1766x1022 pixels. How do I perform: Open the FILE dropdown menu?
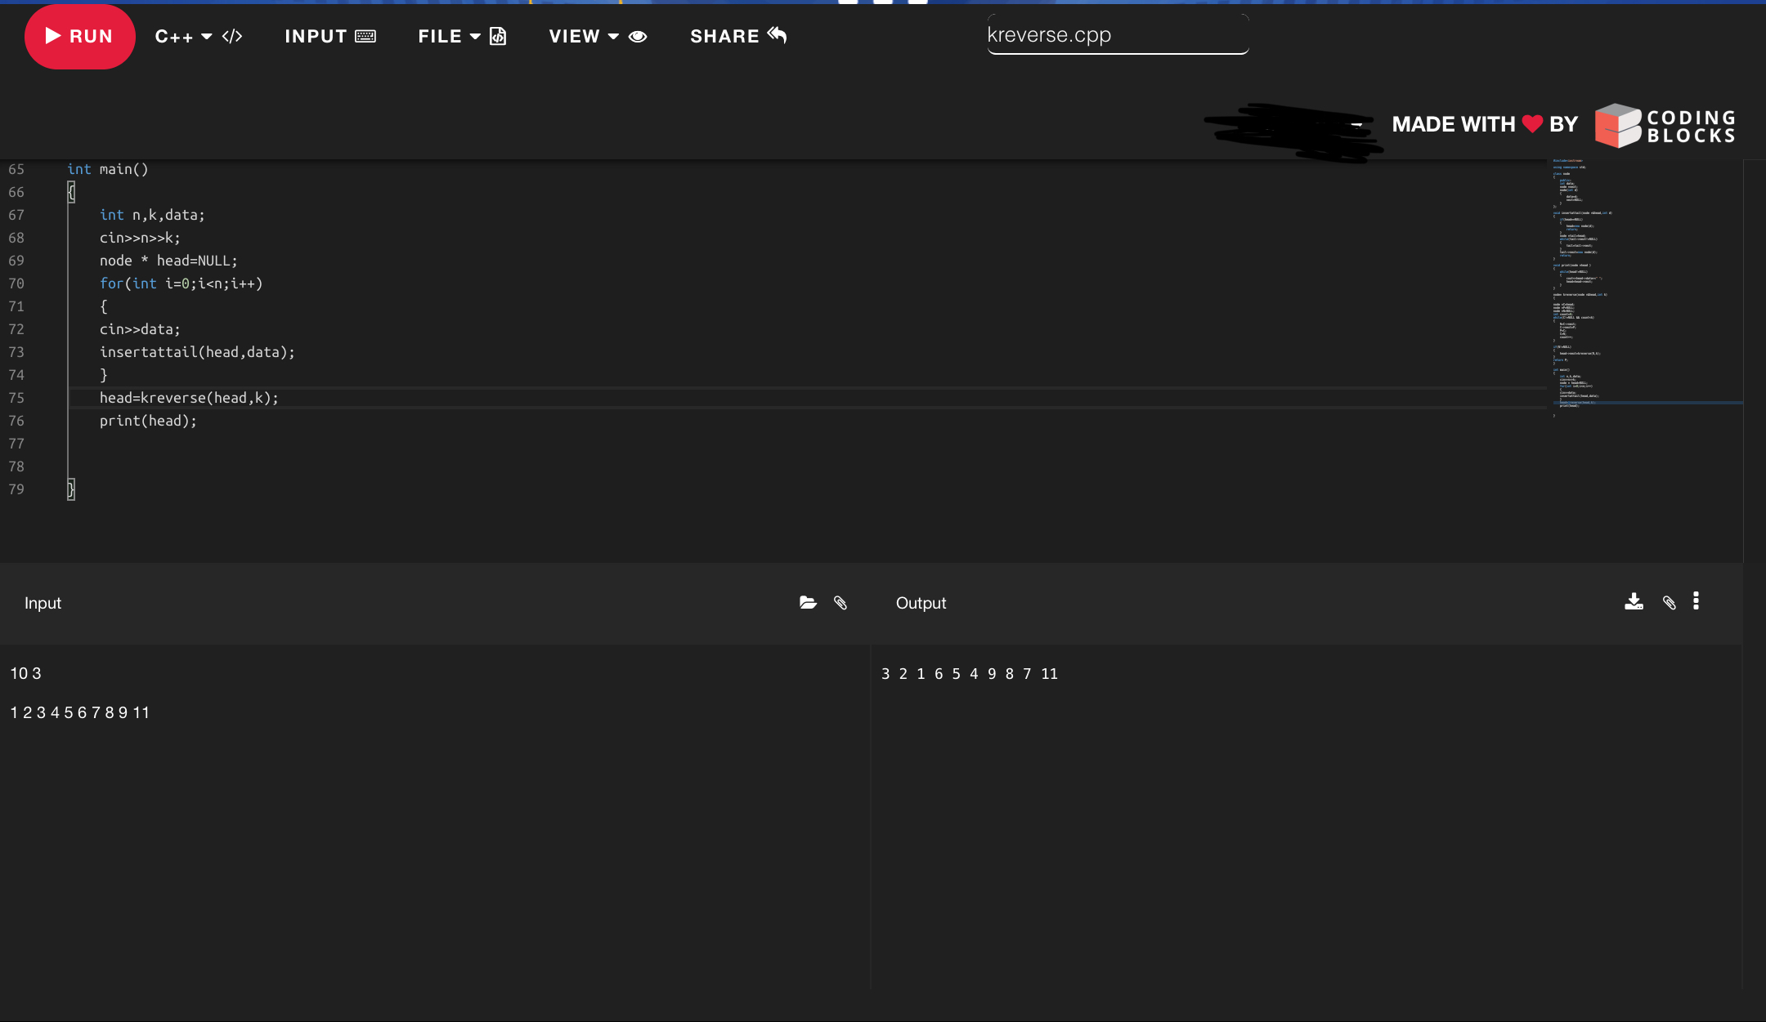tap(448, 37)
